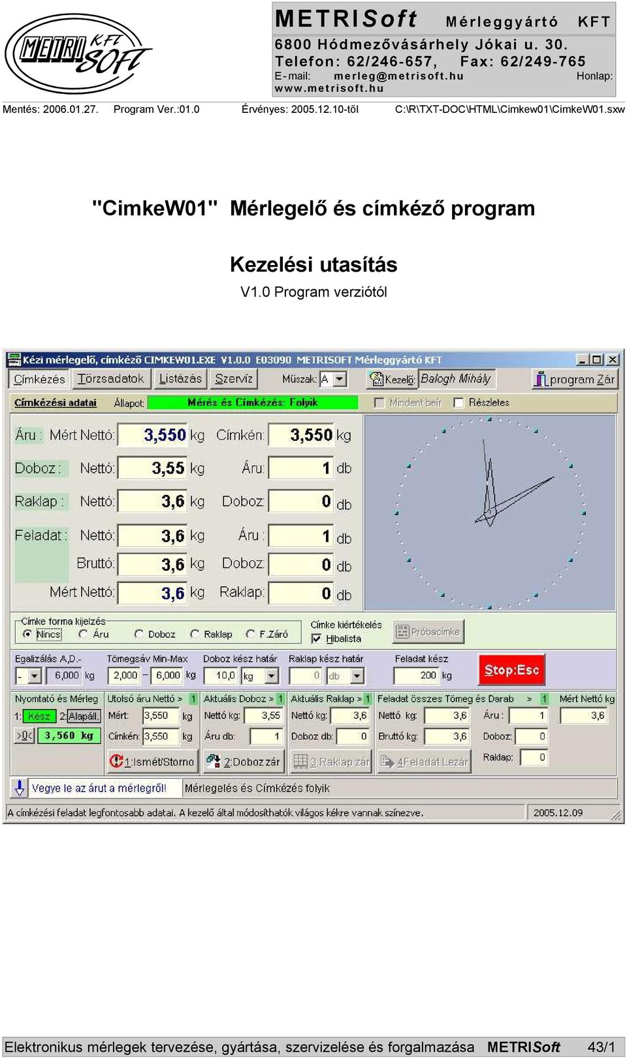627x1059 pixels.
Task: Click the Balogh Mihály operator name field
Action: (457, 379)
